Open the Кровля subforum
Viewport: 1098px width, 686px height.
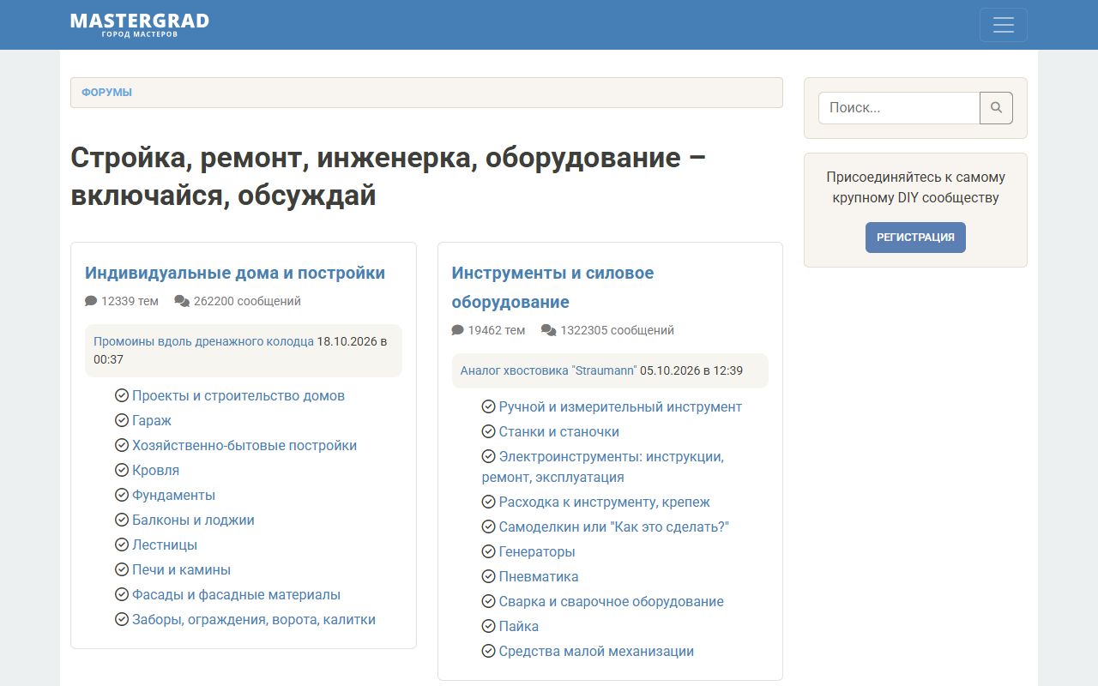point(155,470)
